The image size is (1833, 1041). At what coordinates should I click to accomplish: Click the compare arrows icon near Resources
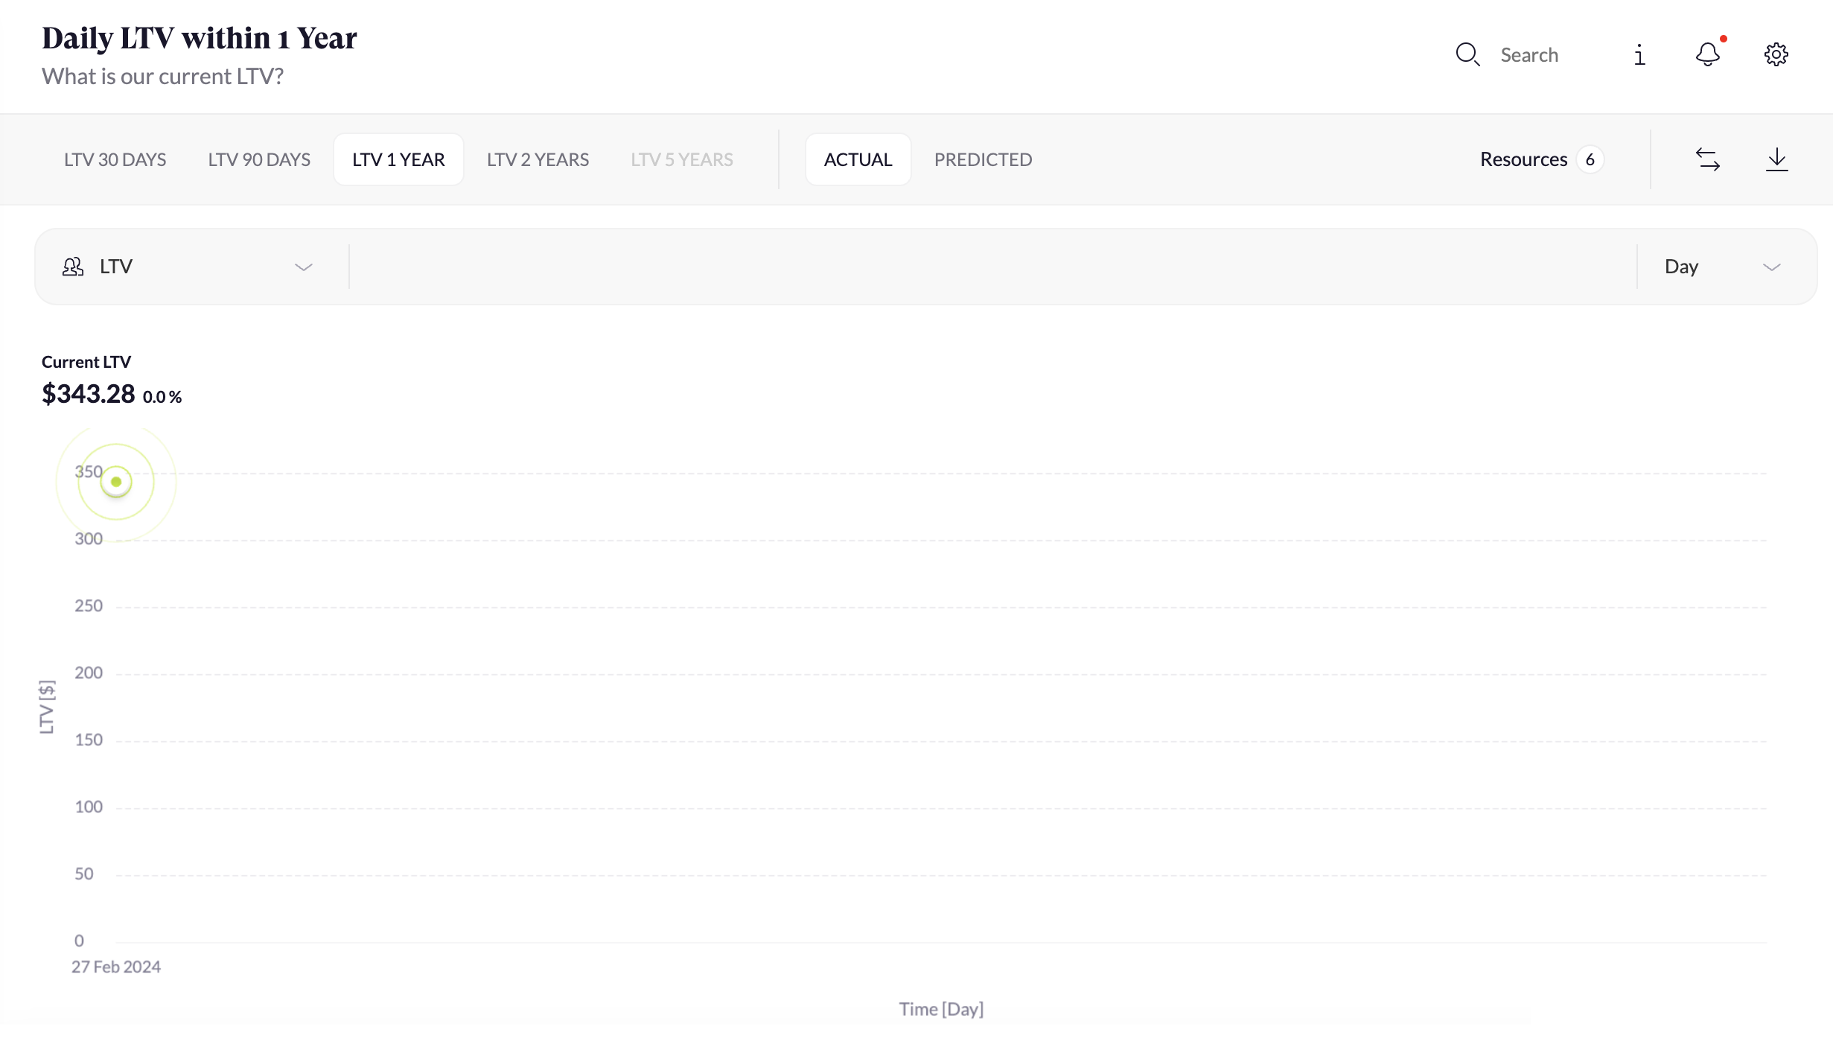coord(1709,159)
